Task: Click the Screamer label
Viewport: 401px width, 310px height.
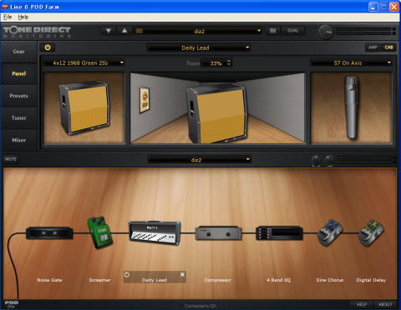Action: (x=99, y=280)
